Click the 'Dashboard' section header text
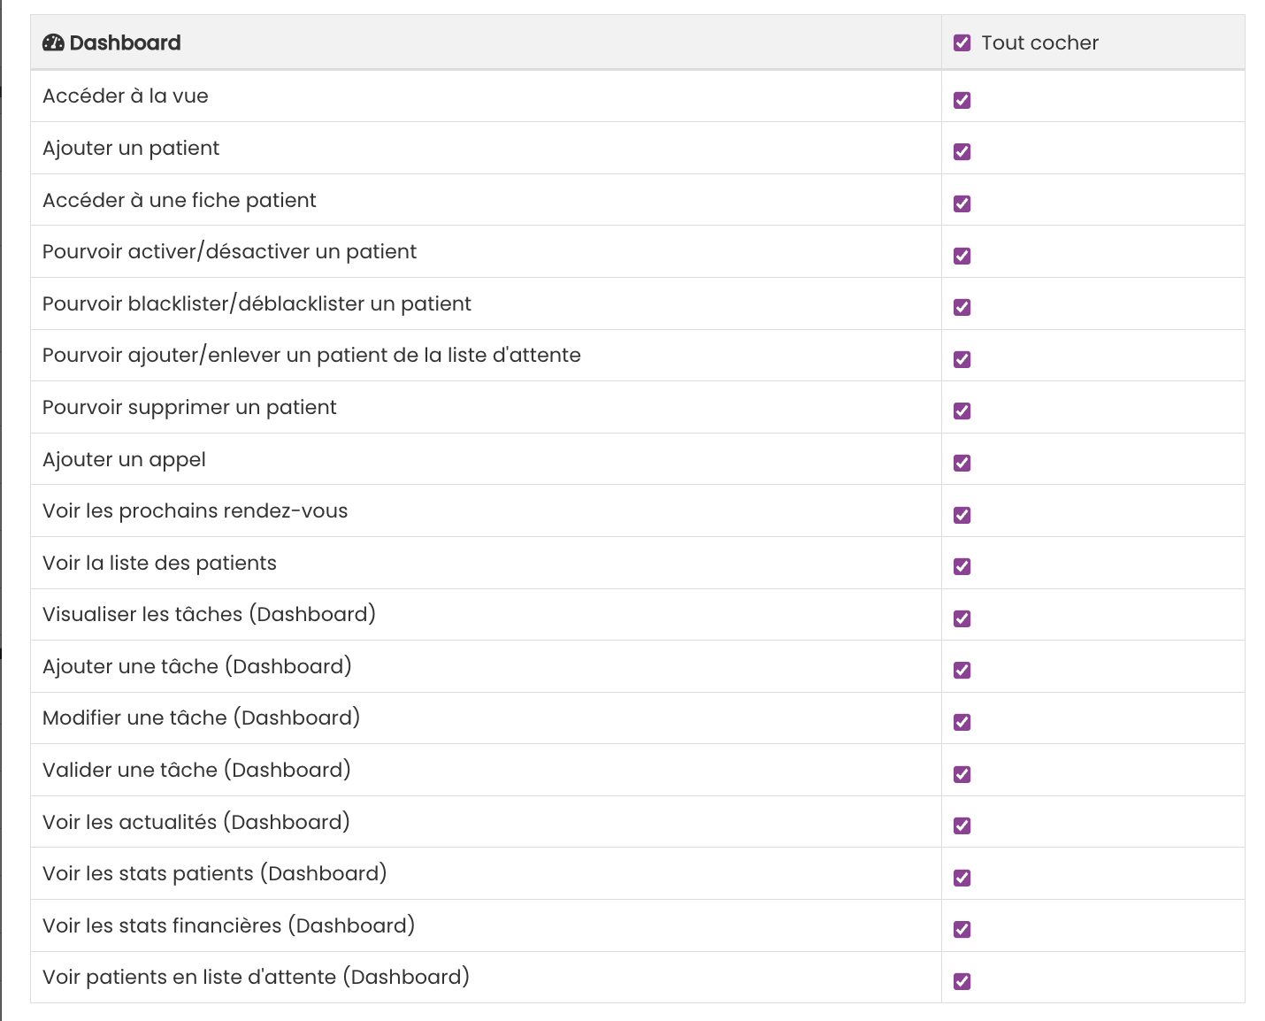 (x=125, y=42)
